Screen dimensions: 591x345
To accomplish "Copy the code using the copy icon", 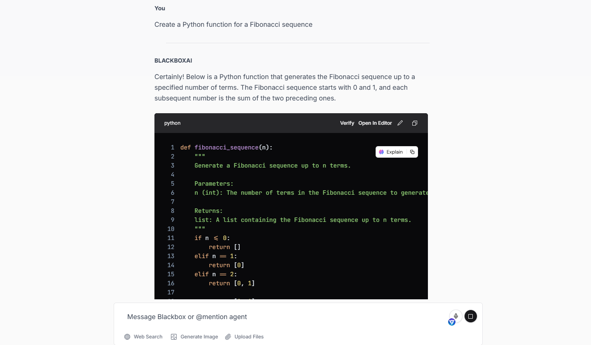I will tap(415, 123).
